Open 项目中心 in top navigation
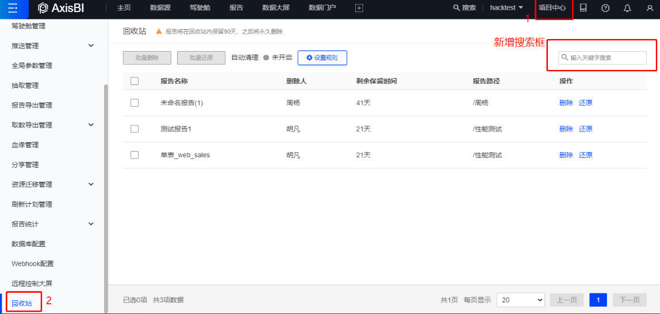Screen dimensions: 660x314 click(552, 8)
